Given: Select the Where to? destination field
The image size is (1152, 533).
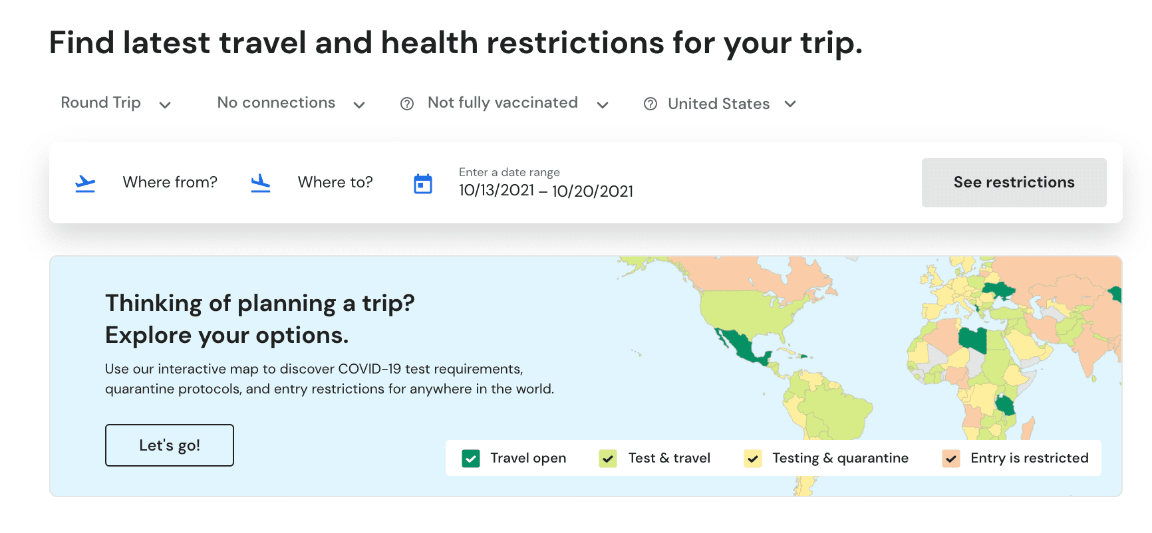Looking at the screenshot, I should 335,182.
